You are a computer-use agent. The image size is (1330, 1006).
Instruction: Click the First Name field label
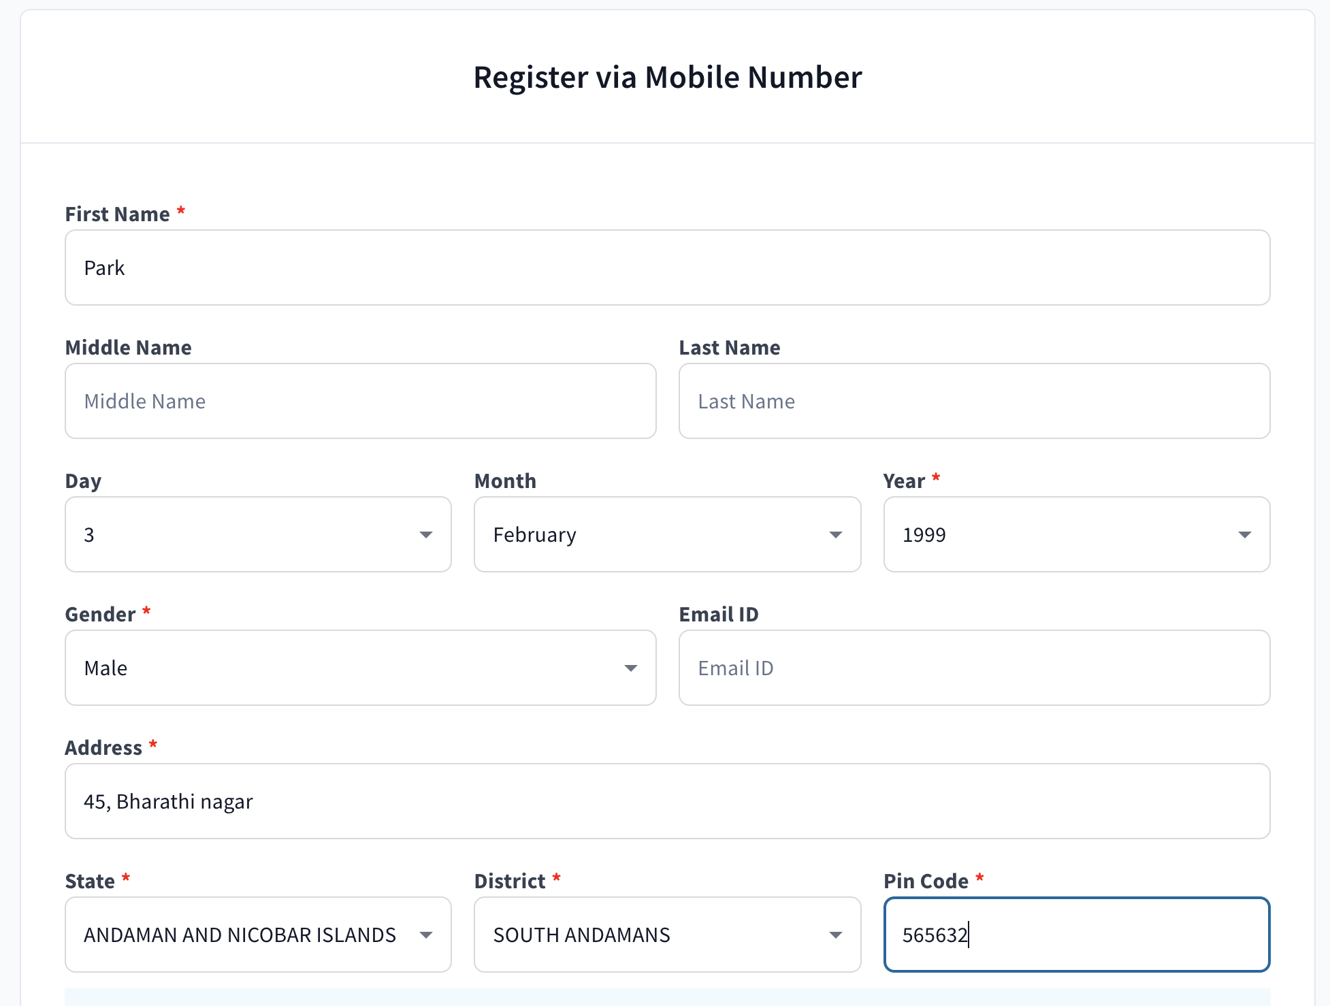tap(117, 214)
